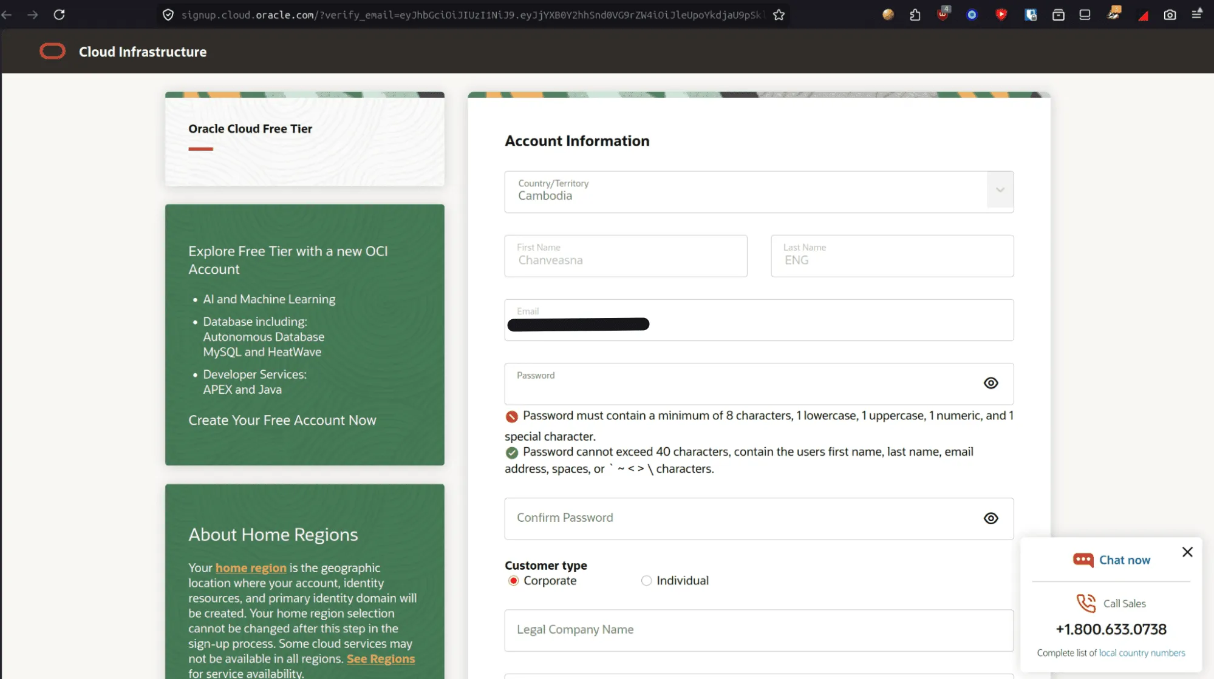The image size is (1214, 679).
Task: Click Cloud Infrastructure header title
Action: click(x=143, y=52)
